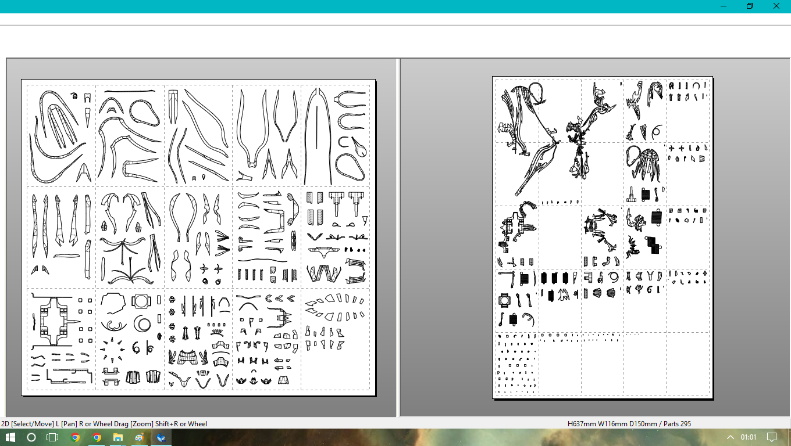This screenshot has width=791, height=446.
Task: Minimize the application window
Action: click(724, 6)
